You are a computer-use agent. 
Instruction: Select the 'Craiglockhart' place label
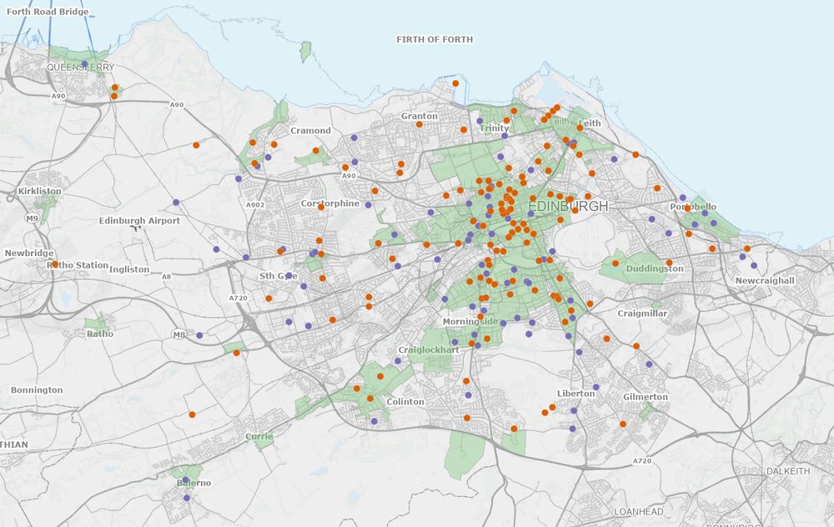(x=429, y=350)
